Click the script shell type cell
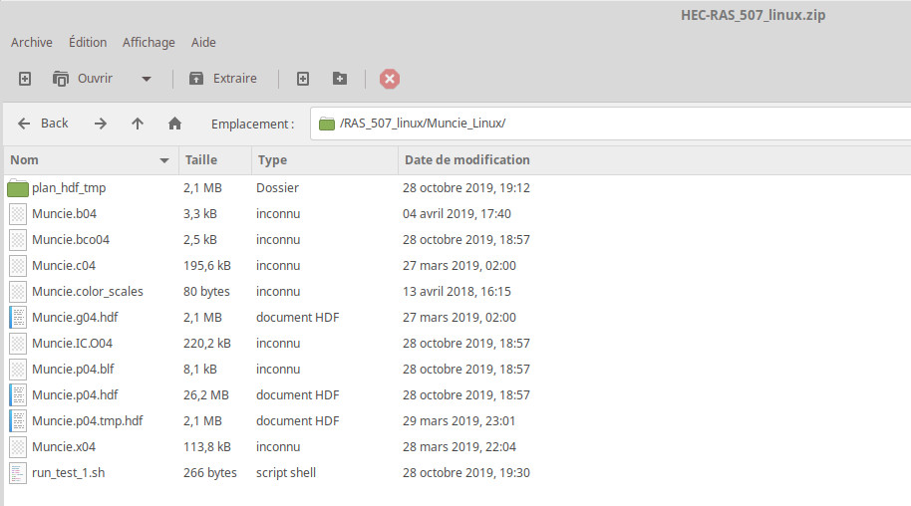The image size is (911, 506). tap(286, 473)
